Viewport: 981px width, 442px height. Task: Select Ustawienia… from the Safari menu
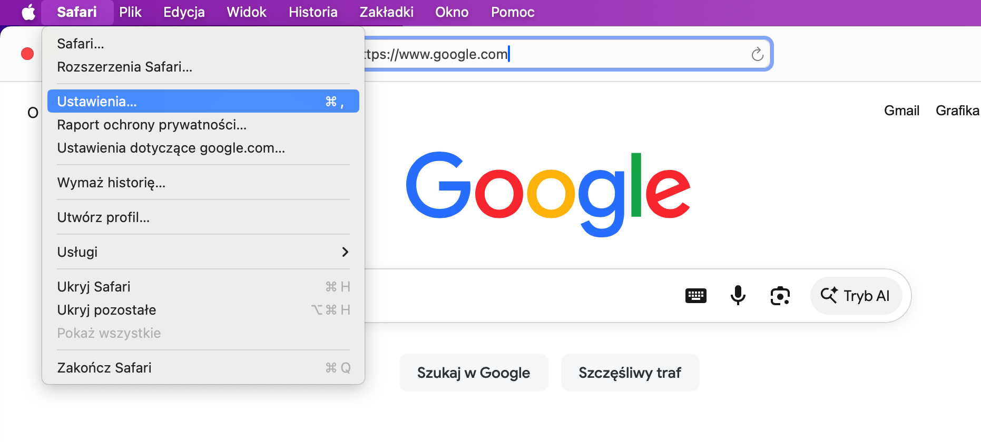click(203, 101)
